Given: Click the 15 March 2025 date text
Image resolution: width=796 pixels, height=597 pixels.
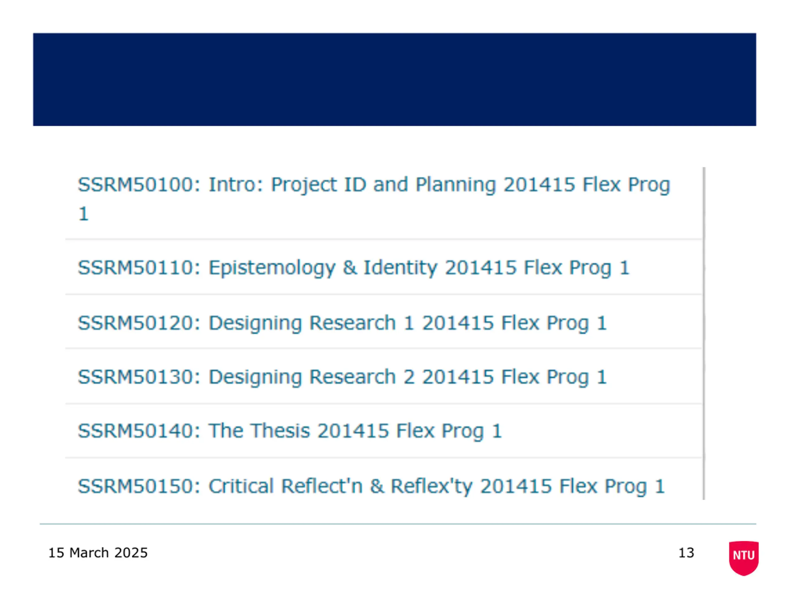Looking at the screenshot, I should pyautogui.click(x=98, y=553).
